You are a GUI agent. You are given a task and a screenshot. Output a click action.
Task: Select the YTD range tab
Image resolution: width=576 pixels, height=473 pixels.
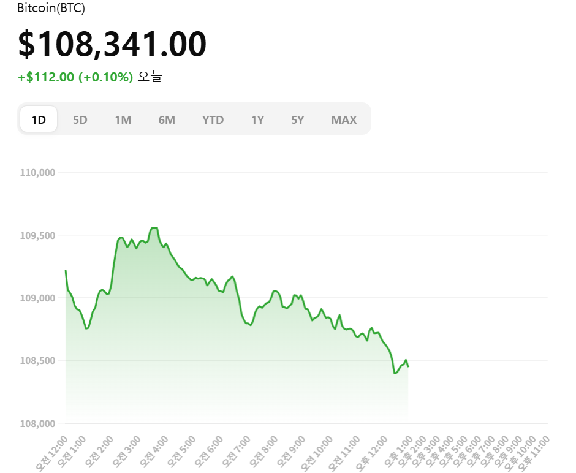[x=213, y=119]
